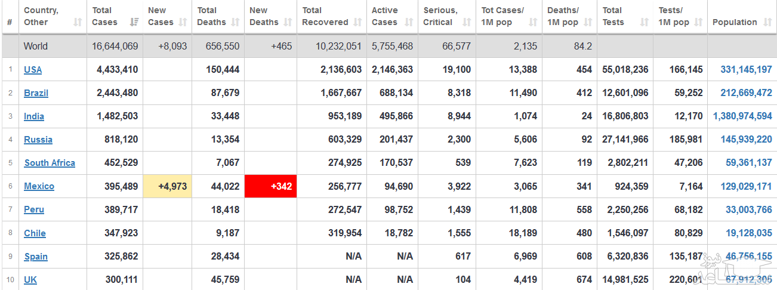Image resolution: width=777 pixels, height=290 pixels.
Task: Click sort icon next to Active Cases
Action: pyautogui.click(x=409, y=23)
